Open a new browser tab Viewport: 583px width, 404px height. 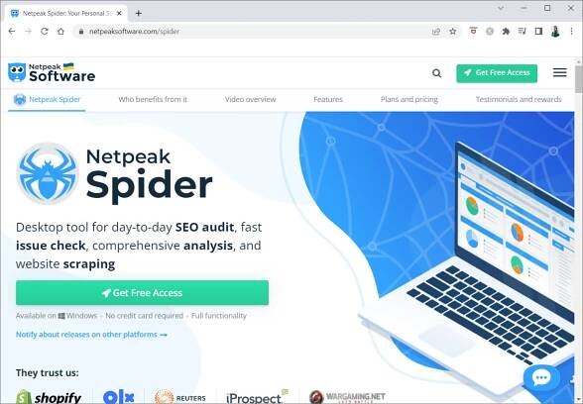139,14
